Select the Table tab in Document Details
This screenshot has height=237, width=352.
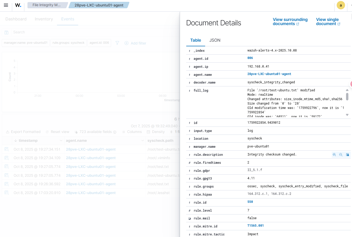[x=196, y=40]
